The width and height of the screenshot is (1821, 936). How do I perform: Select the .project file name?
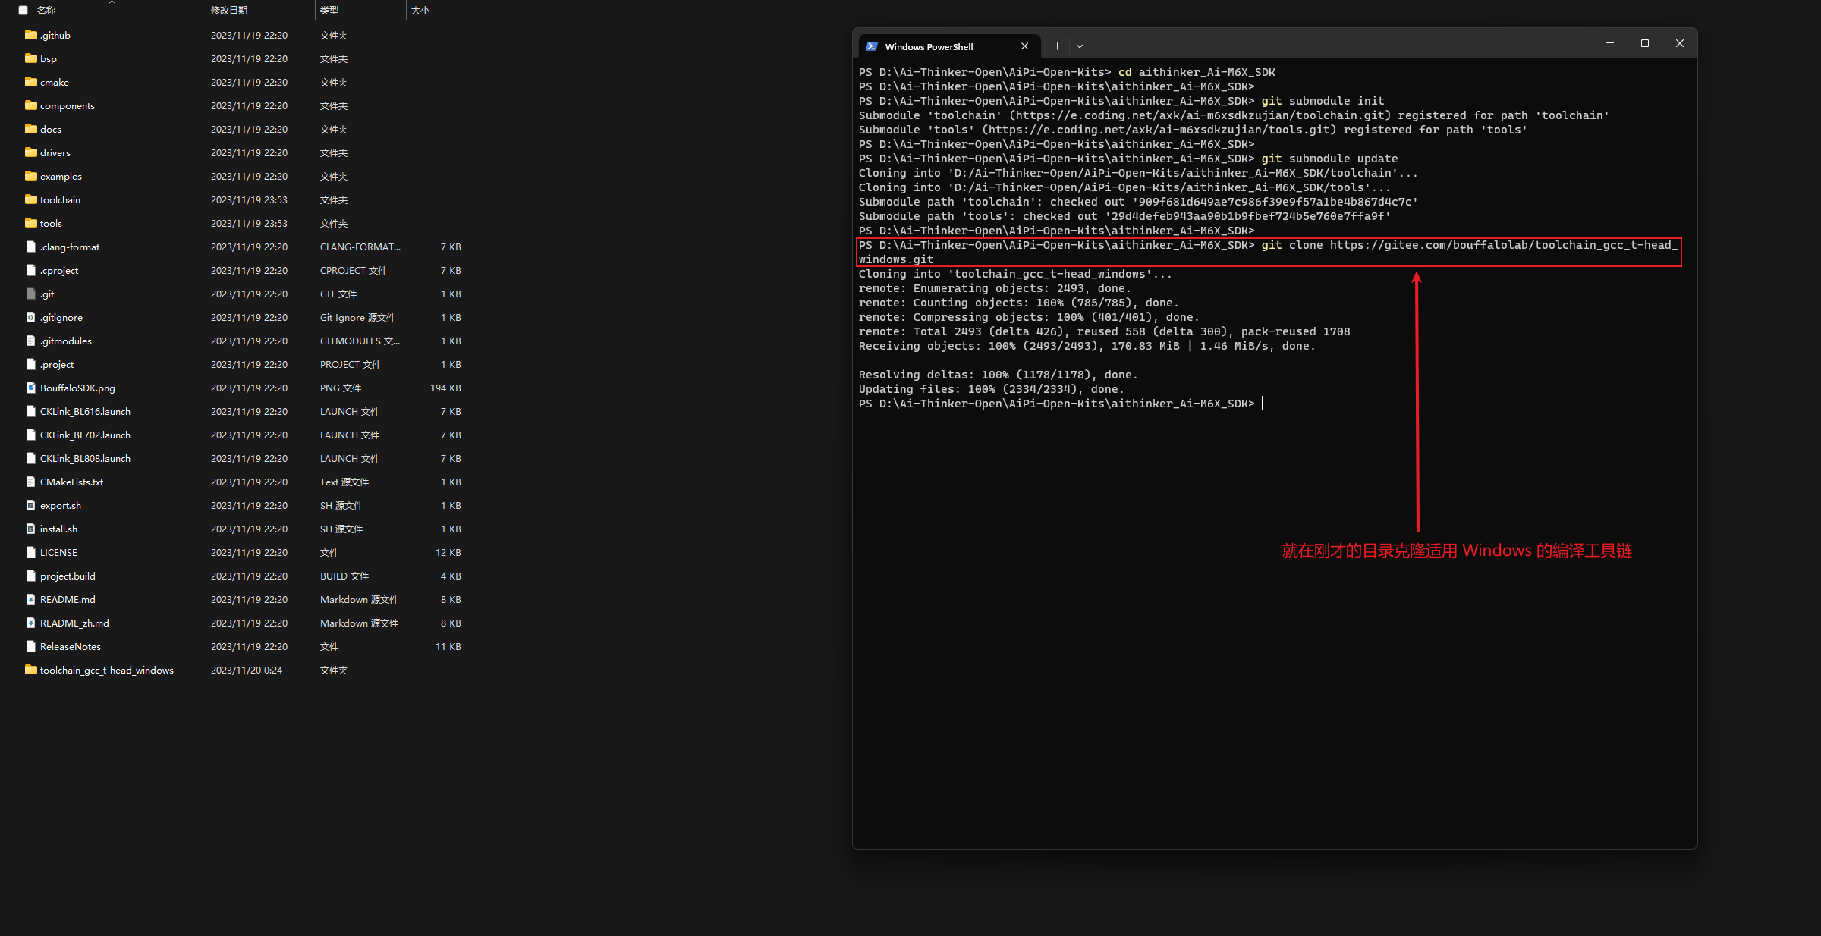(x=57, y=364)
